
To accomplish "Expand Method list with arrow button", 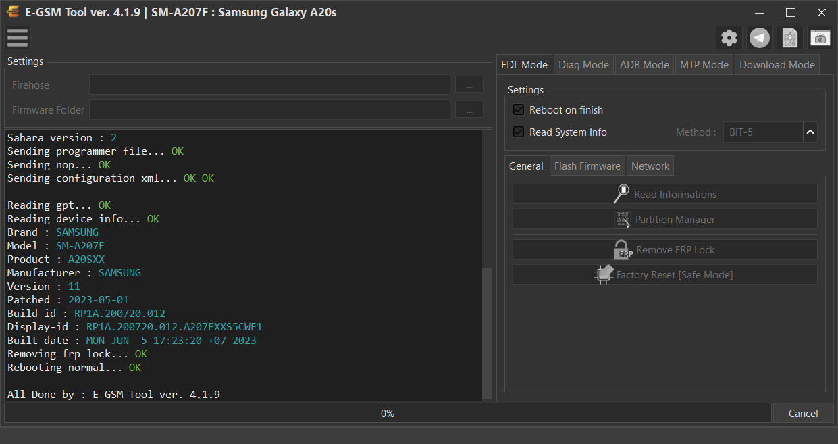I will point(810,132).
